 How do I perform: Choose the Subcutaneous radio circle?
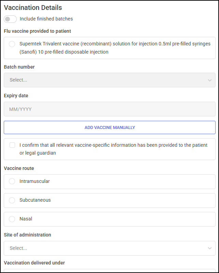[12, 200]
